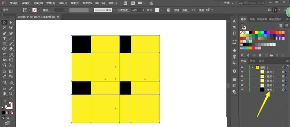The width and height of the screenshot is (290, 127).
Task: Click the 对齐 button in control bar
Action: [x=177, y=10]
